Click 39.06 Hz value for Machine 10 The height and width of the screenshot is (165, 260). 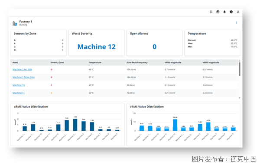click(x=131, y=85)
